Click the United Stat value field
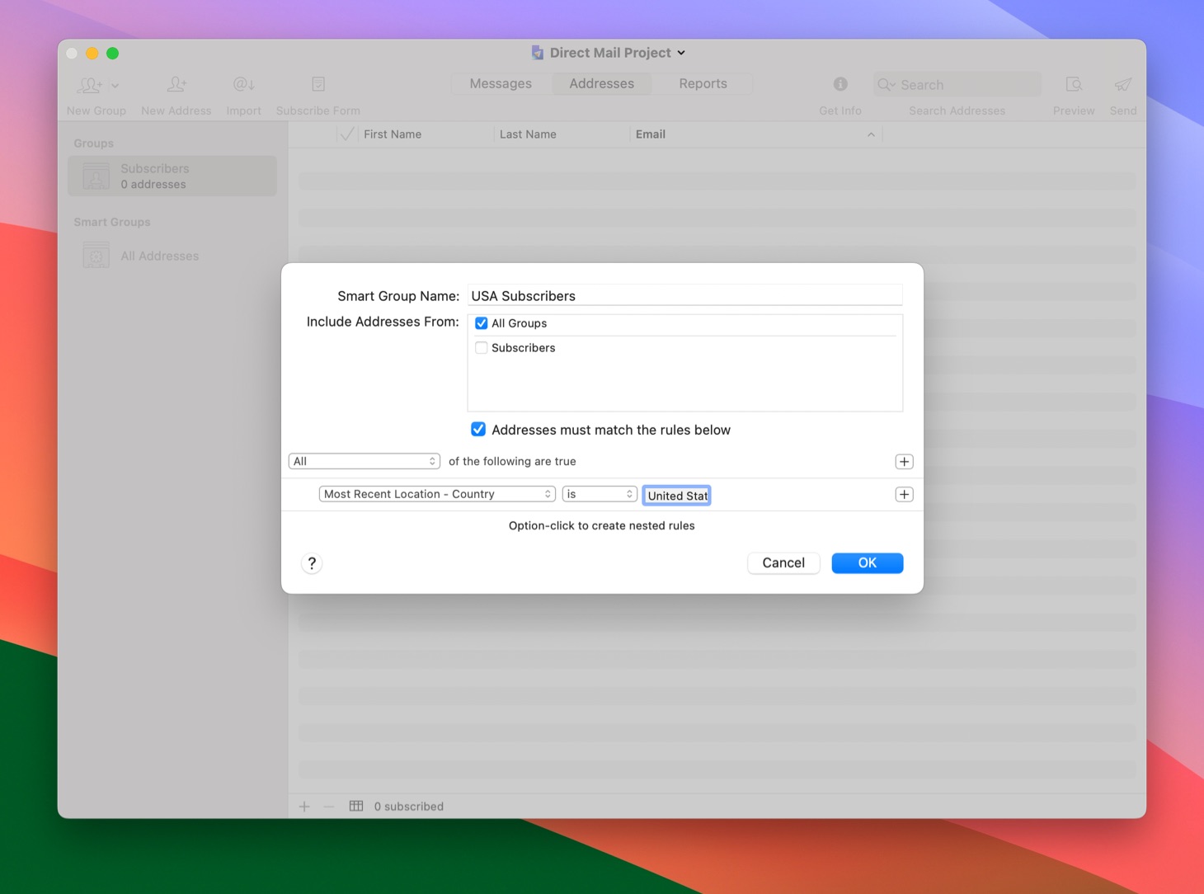The height and width of the screenshot is (894, 1204). pos(677,495)
